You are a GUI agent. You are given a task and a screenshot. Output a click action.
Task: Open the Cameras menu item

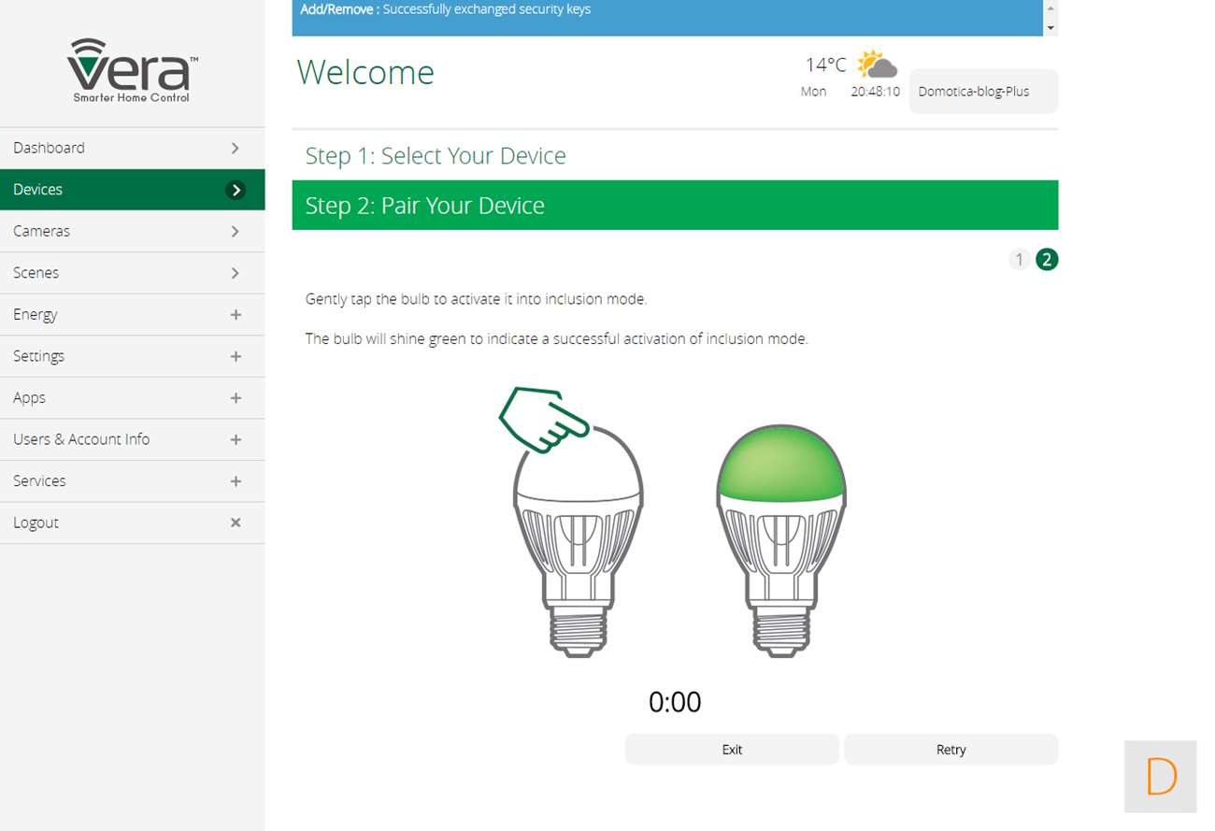(132, 231)
